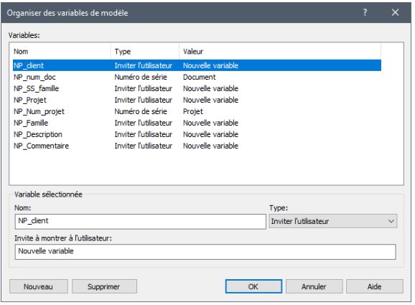This screenshot has width=415, height=305.
Task: Select the NP_Num_projet variable row
Action: click(x=197, y=111)
